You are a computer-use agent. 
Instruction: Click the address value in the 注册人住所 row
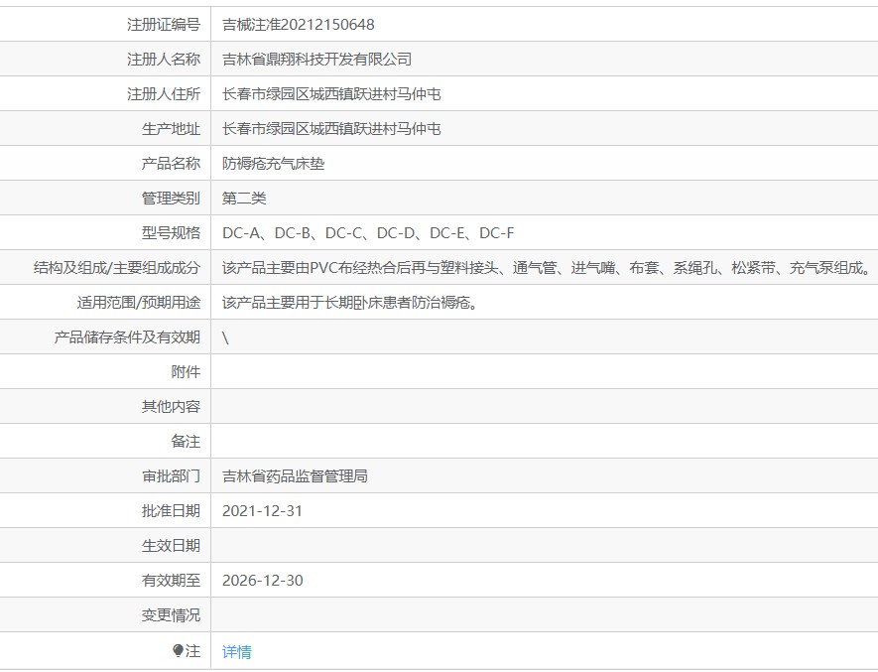(331, 94)
